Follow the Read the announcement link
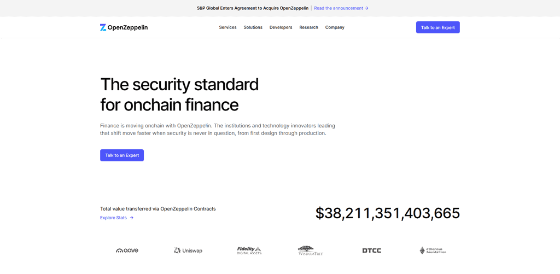 pyautogui.click(x=341, y=8)
